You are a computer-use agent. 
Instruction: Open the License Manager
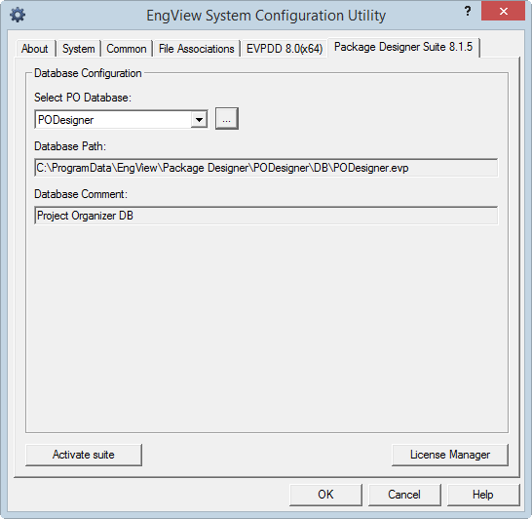pyautogui.click(x=450, y=455)
